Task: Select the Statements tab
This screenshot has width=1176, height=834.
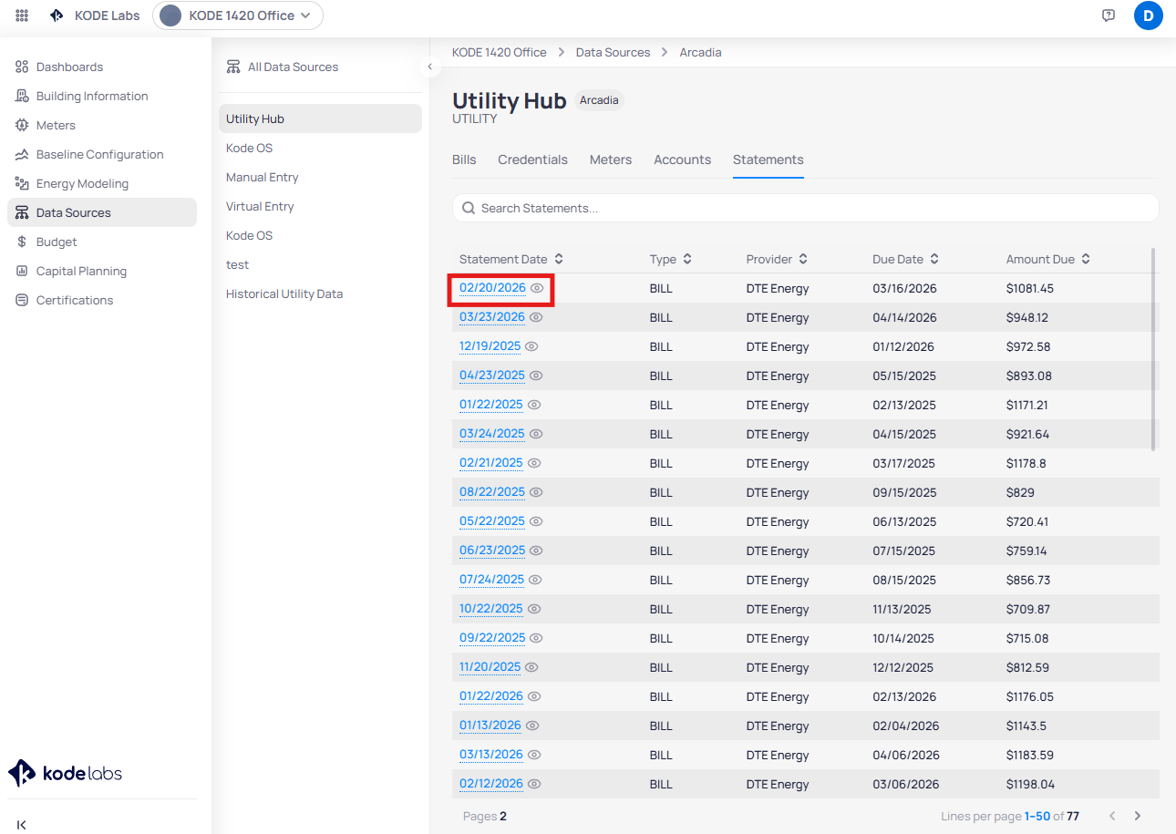Action: tap(769, 160)
